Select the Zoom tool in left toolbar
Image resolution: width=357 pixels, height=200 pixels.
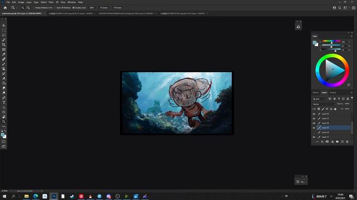(4, 122)
